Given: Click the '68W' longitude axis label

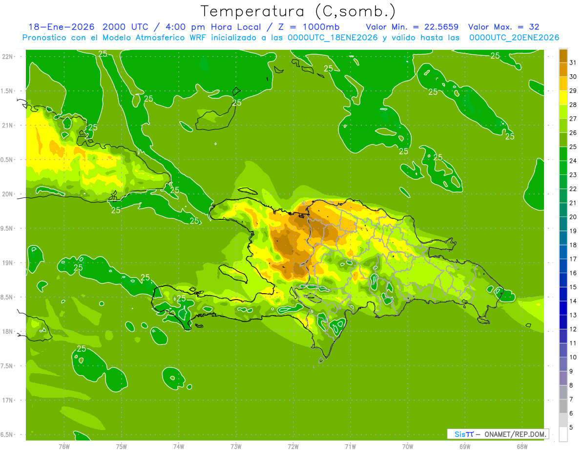Looking at the screenshot, I should pos(522,447).
